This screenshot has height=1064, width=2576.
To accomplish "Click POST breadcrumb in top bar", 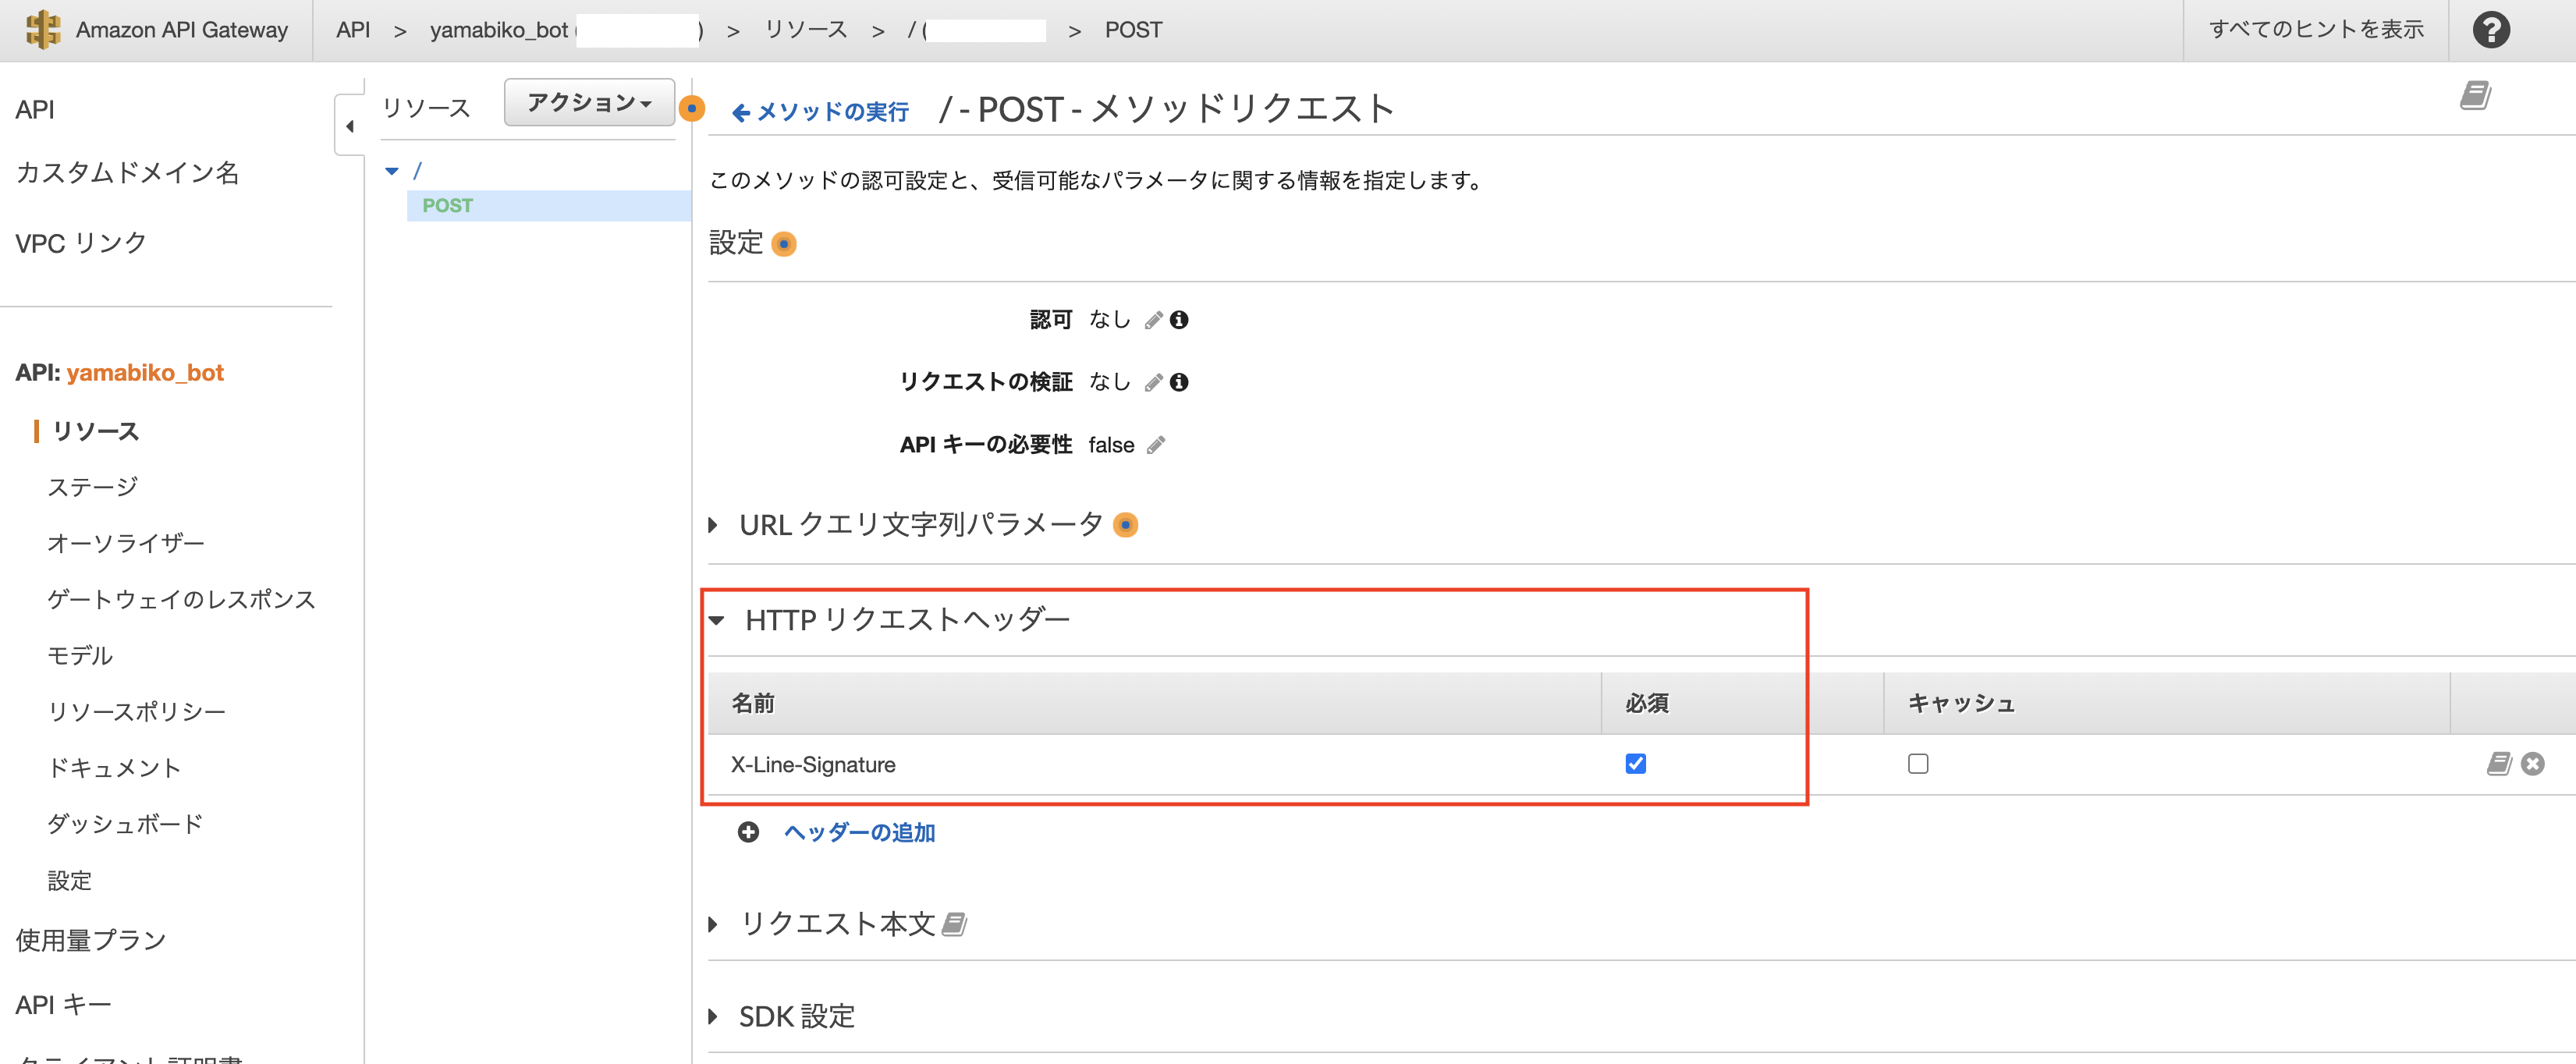I will (x=1133, y=30).
